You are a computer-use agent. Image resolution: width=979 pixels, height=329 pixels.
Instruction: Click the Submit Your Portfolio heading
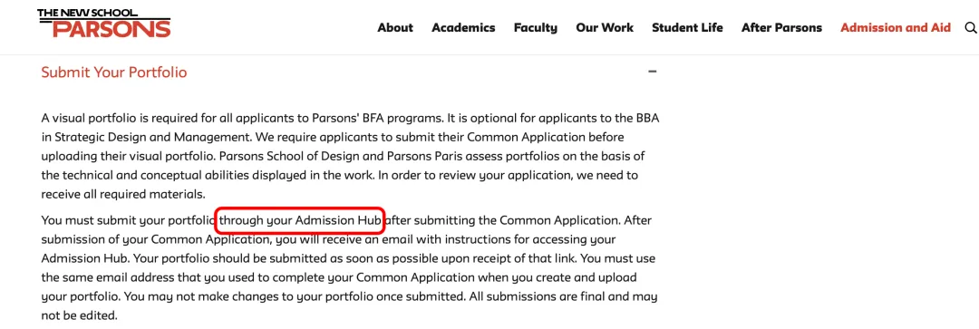(114, 73)
